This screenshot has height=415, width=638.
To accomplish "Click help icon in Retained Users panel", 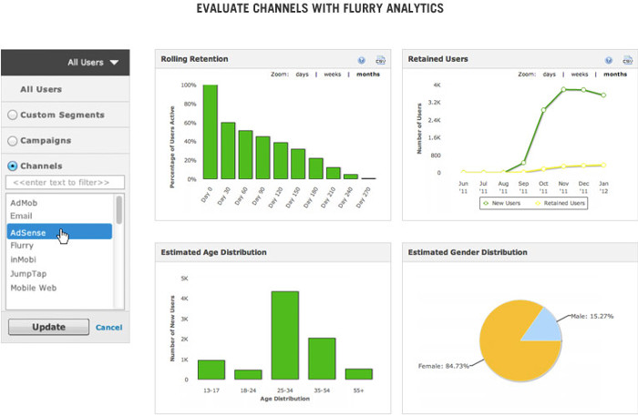I will (x=608, y=60).
